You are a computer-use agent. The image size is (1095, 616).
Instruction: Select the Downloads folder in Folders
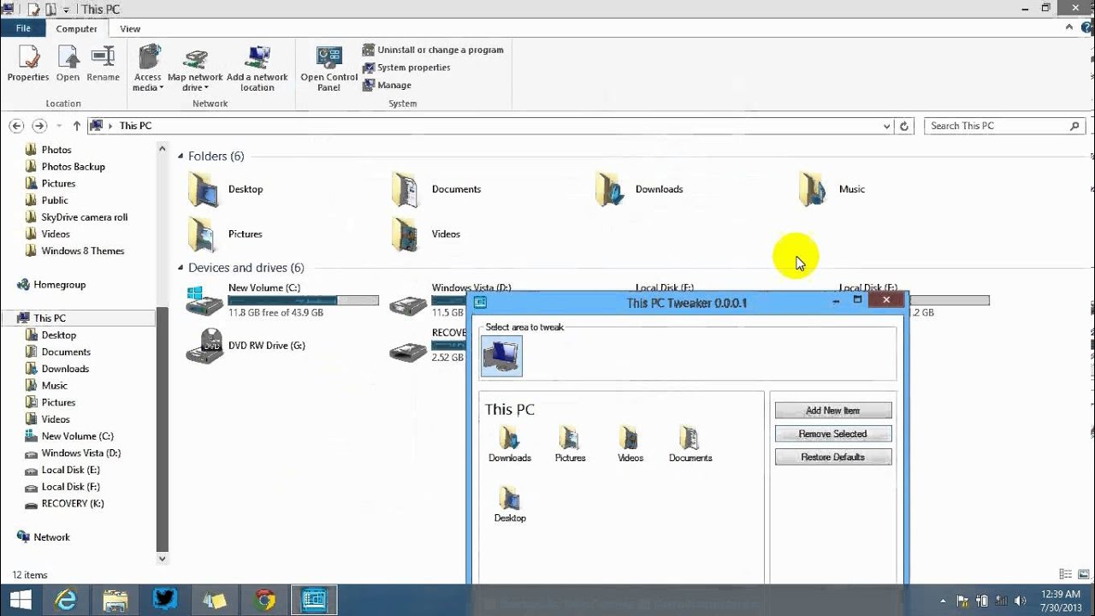pos(639,189)
